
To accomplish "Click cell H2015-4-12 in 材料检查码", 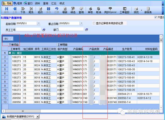I will [x=148, y=98].
